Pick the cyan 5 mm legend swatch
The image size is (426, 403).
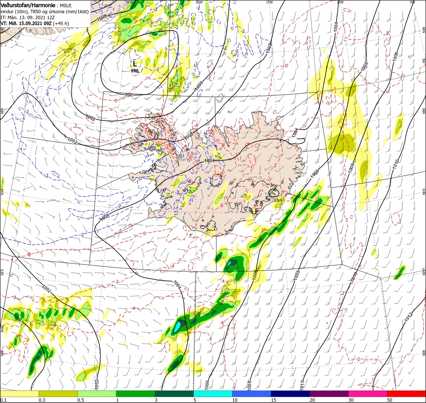click(x=213, y=394)
